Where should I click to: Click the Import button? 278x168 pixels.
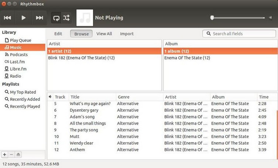point(127,34)
